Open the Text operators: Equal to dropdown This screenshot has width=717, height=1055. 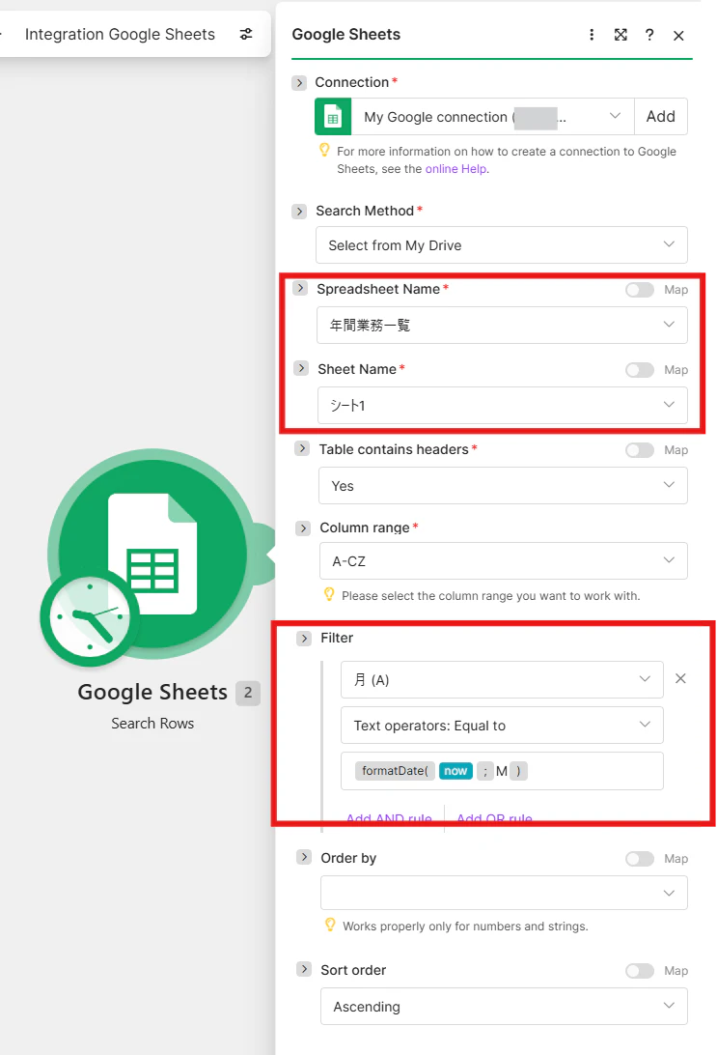coord(502,726)
